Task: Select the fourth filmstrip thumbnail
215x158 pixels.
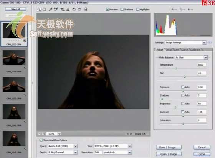Action: (14, 111)
